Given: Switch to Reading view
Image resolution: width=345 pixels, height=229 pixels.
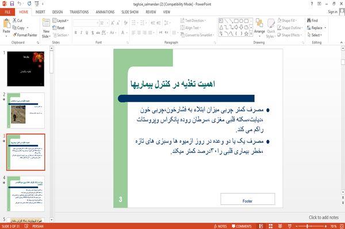Looking at the screenshot, I should pyautogui.click(x=280, y=226).
